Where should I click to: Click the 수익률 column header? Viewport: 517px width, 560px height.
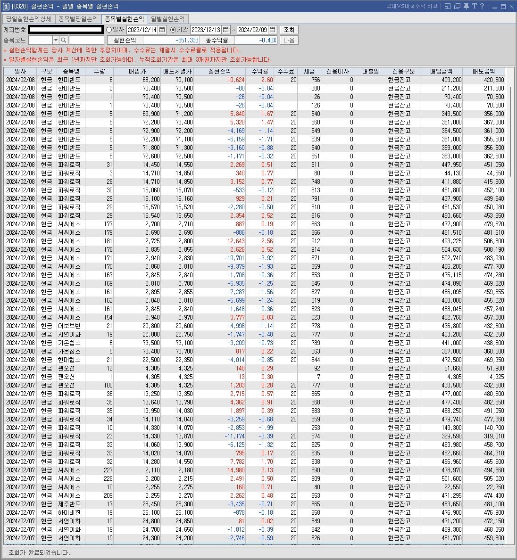pos(260,72)
